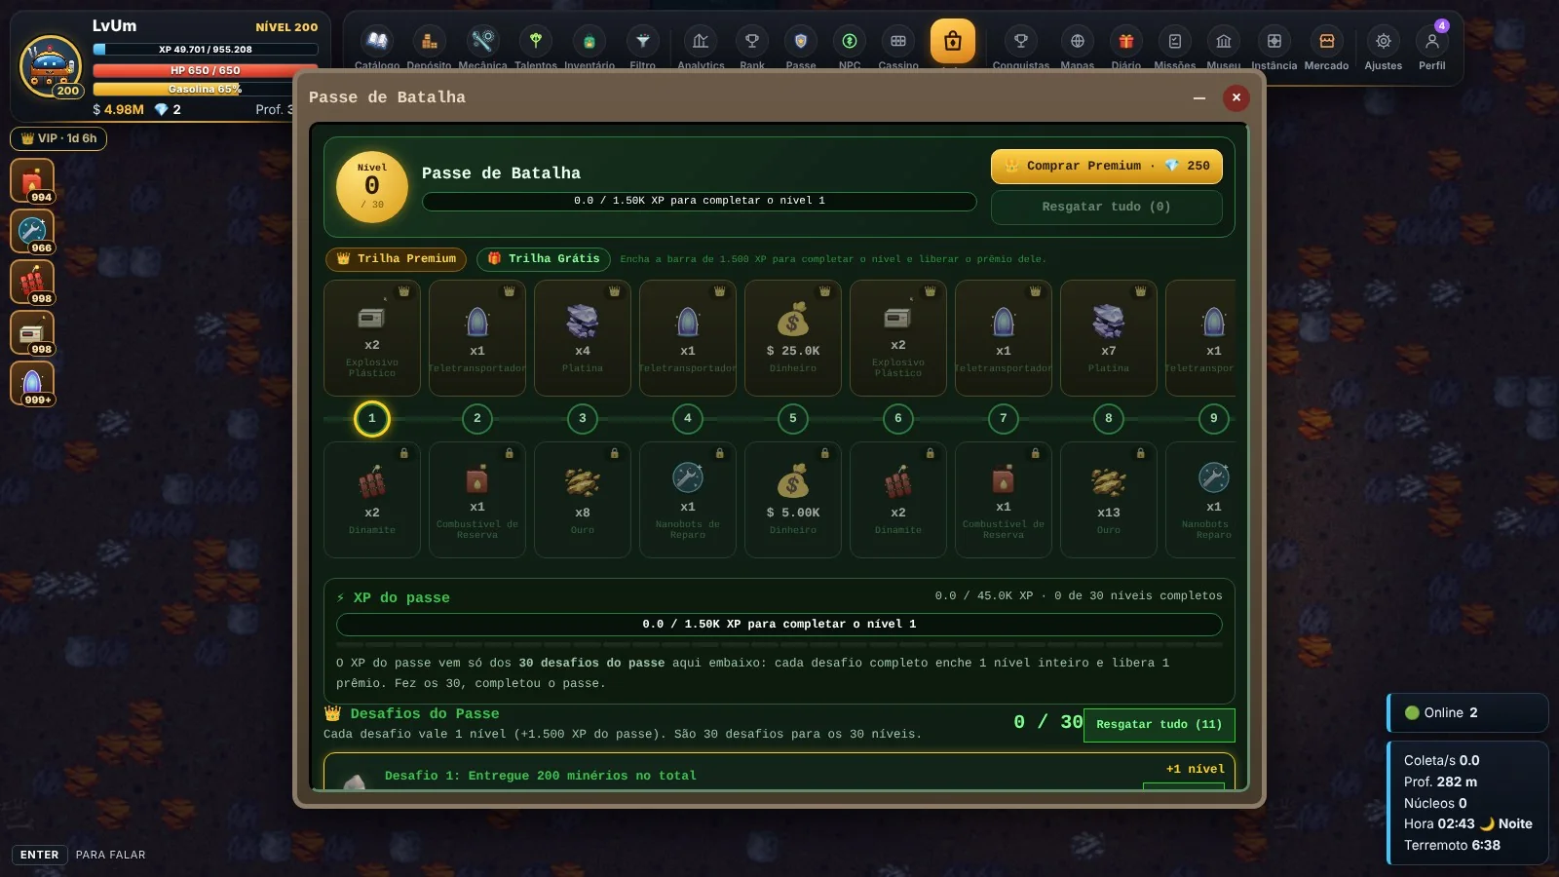Use the dynamite quick-slot with 998
This screenshot has width=1559, height=877.
coord(32,283)
